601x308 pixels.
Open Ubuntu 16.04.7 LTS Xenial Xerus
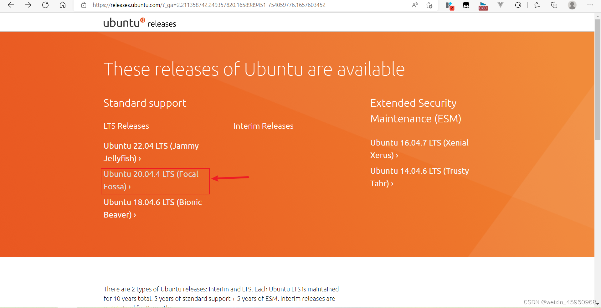(419, 149)
